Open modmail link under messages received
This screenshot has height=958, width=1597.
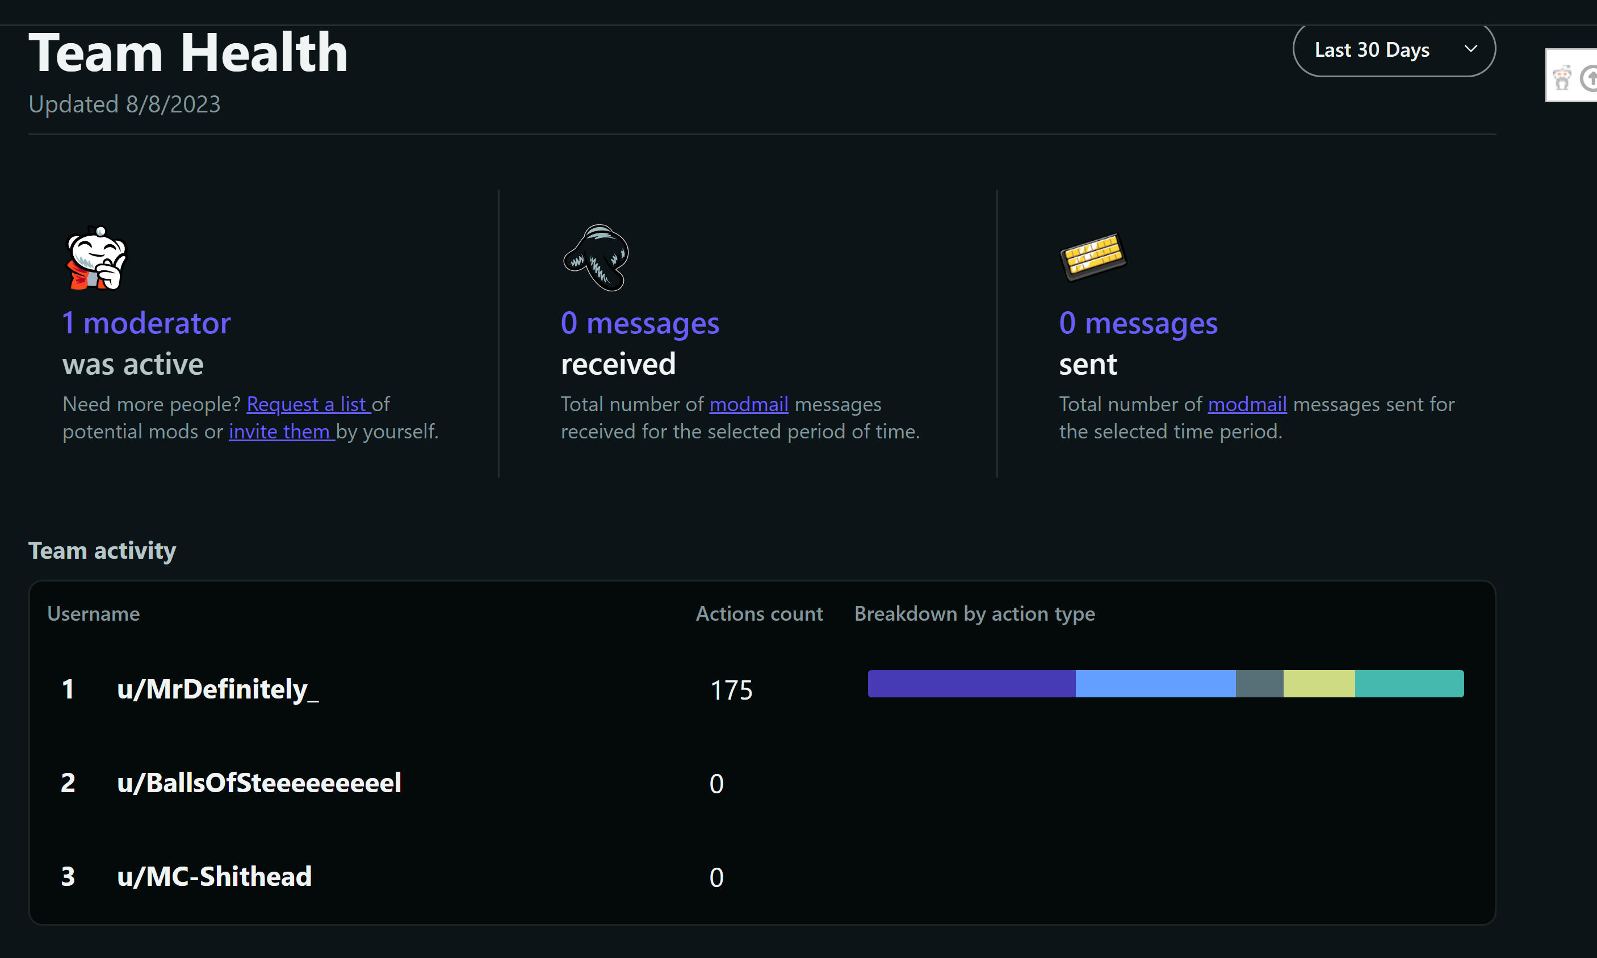pyautogui.click(x=748, y=404)
